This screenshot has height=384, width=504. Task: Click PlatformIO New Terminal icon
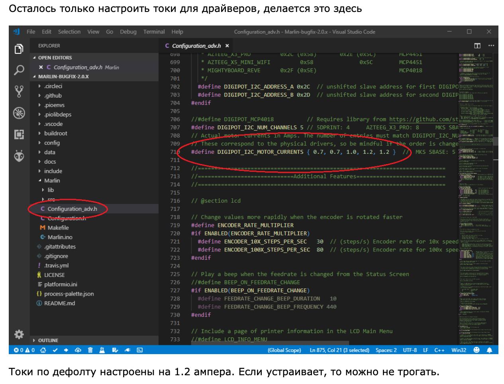[140, 350]
